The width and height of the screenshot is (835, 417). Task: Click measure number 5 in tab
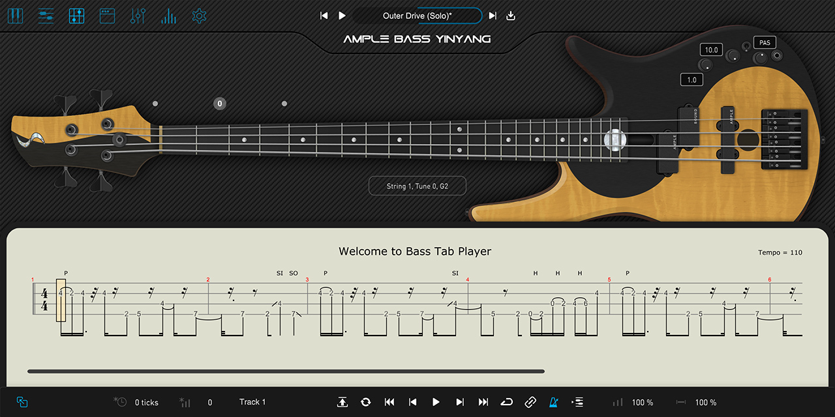(609, 280)
